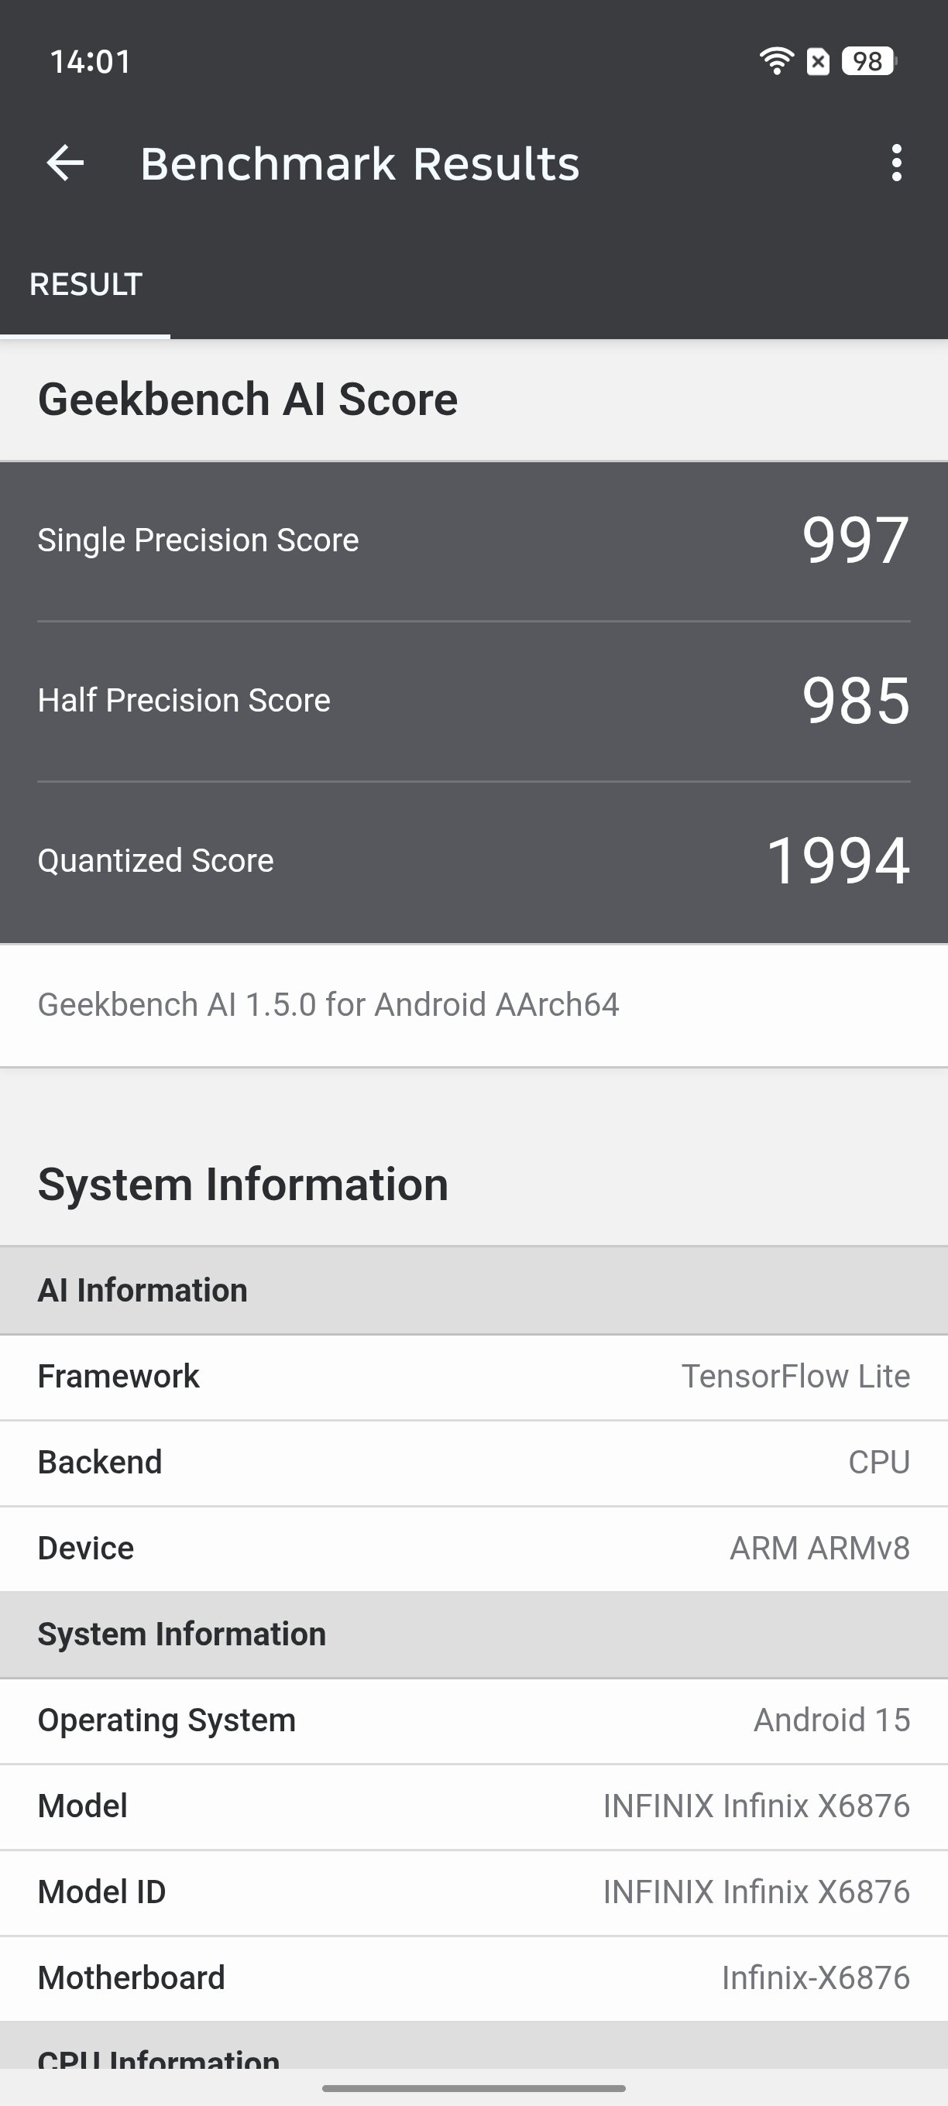The width and height of the screenshot is (948, 2106).
Task: Tap the back arrow icon
Action: pos(65,163)
